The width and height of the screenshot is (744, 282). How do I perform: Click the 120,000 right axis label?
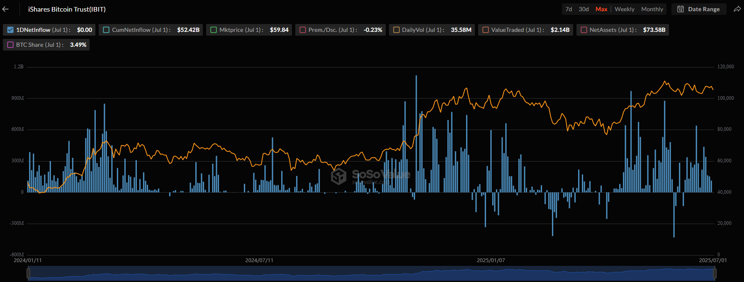pyautogui.click(x=725, y=67)
